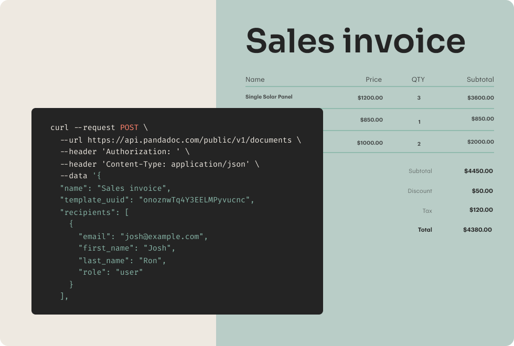The image size is (514, 346).
Task: Select the Single Solar Panel line item
Action: point(269,96)
